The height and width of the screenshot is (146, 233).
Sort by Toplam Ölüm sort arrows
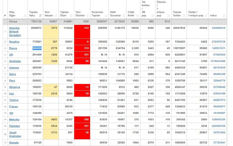pyautogui.click(x=71, y=16)
